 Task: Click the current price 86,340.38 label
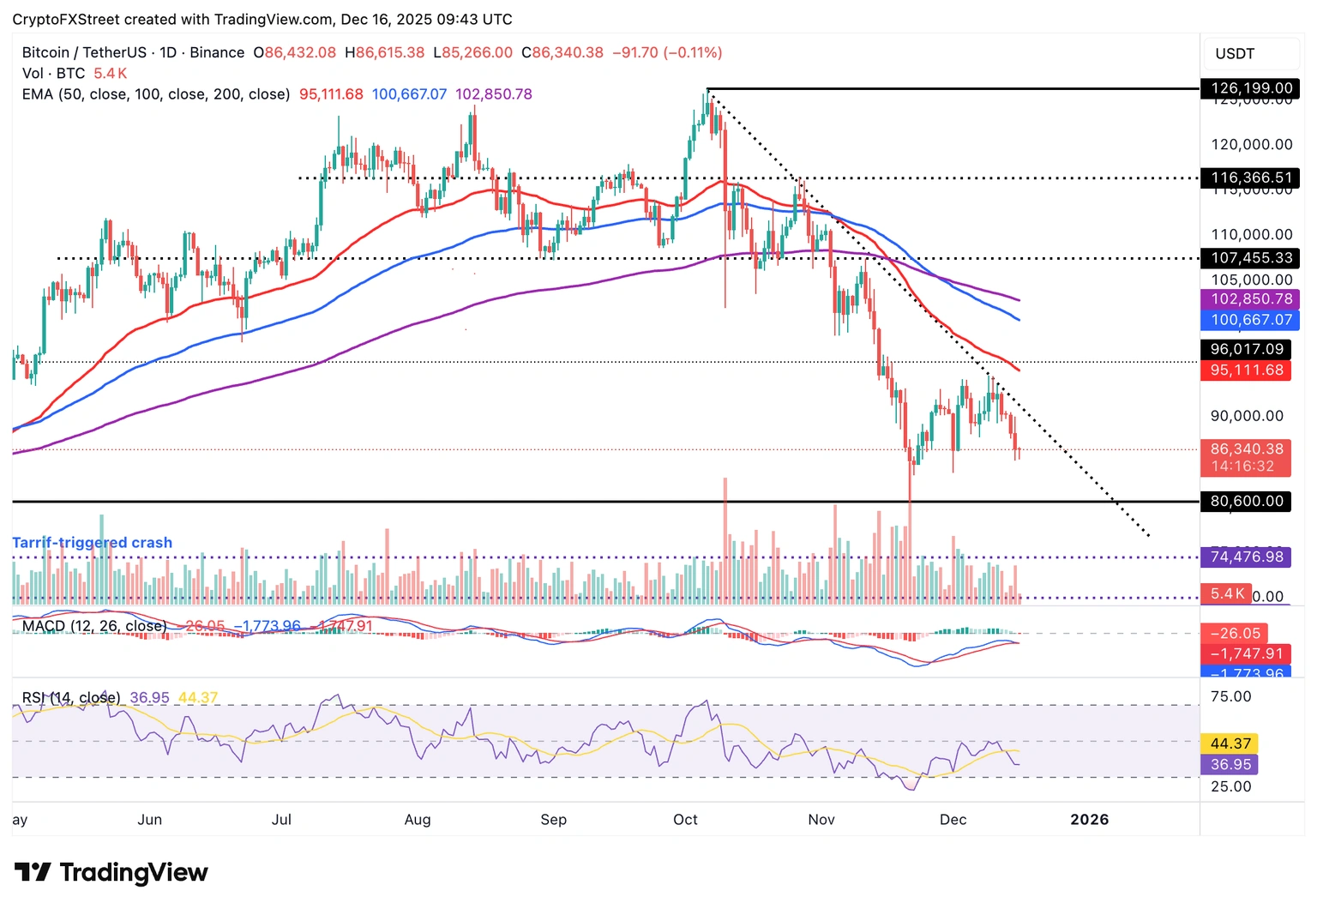pyautogui.click(x=1247, y=449)
